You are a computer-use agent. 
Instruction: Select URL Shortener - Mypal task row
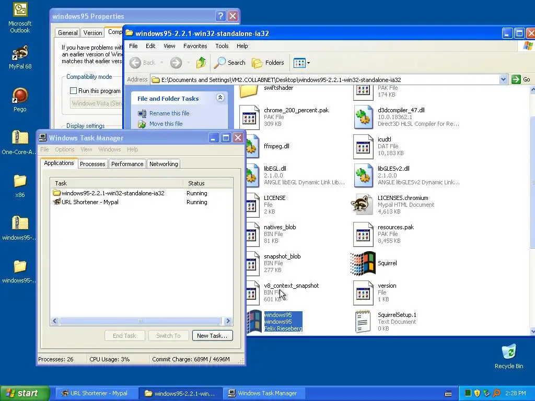(x=141, y=202)
